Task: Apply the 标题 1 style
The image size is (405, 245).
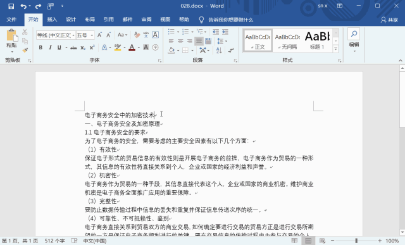Action: pos(317,41)
